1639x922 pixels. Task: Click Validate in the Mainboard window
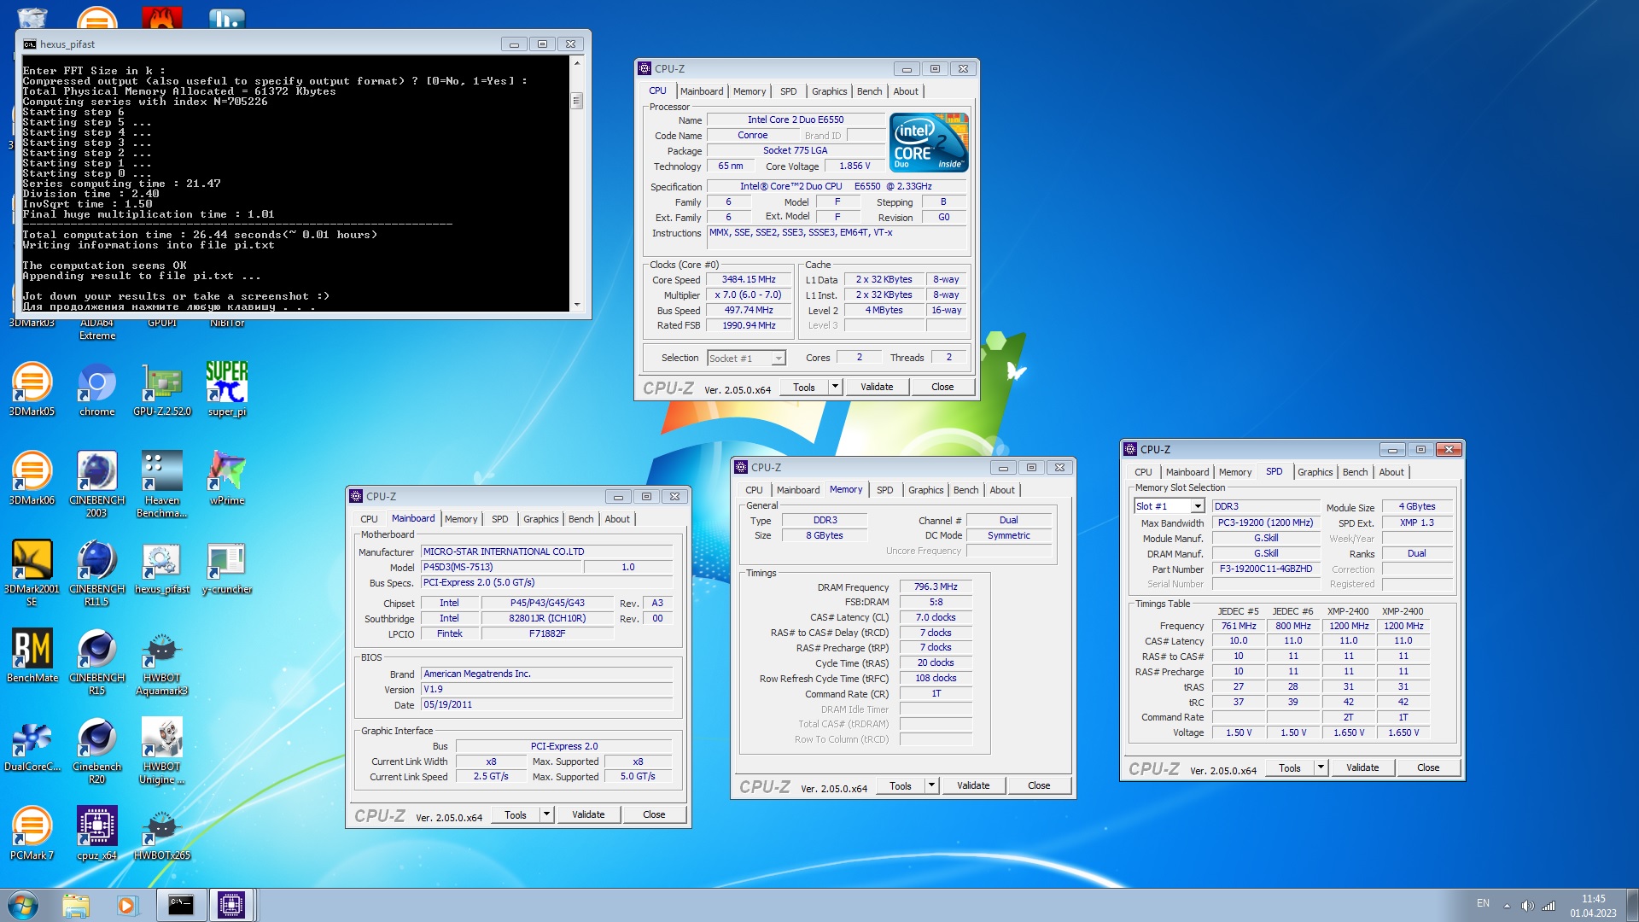(x=587, y=814)
